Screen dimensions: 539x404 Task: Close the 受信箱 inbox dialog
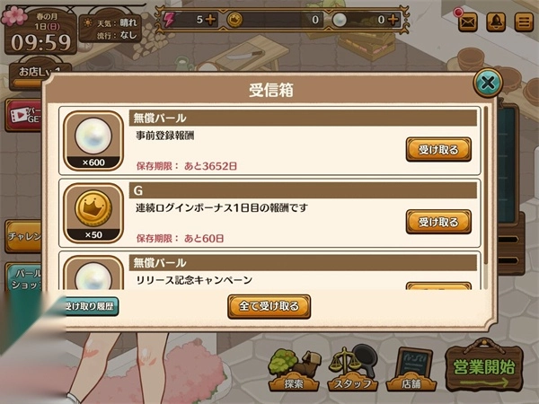tap(488, 83)
